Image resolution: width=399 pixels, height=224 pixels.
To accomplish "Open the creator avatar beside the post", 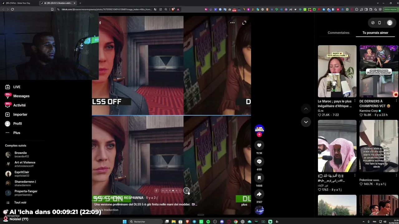I will 259,128.
